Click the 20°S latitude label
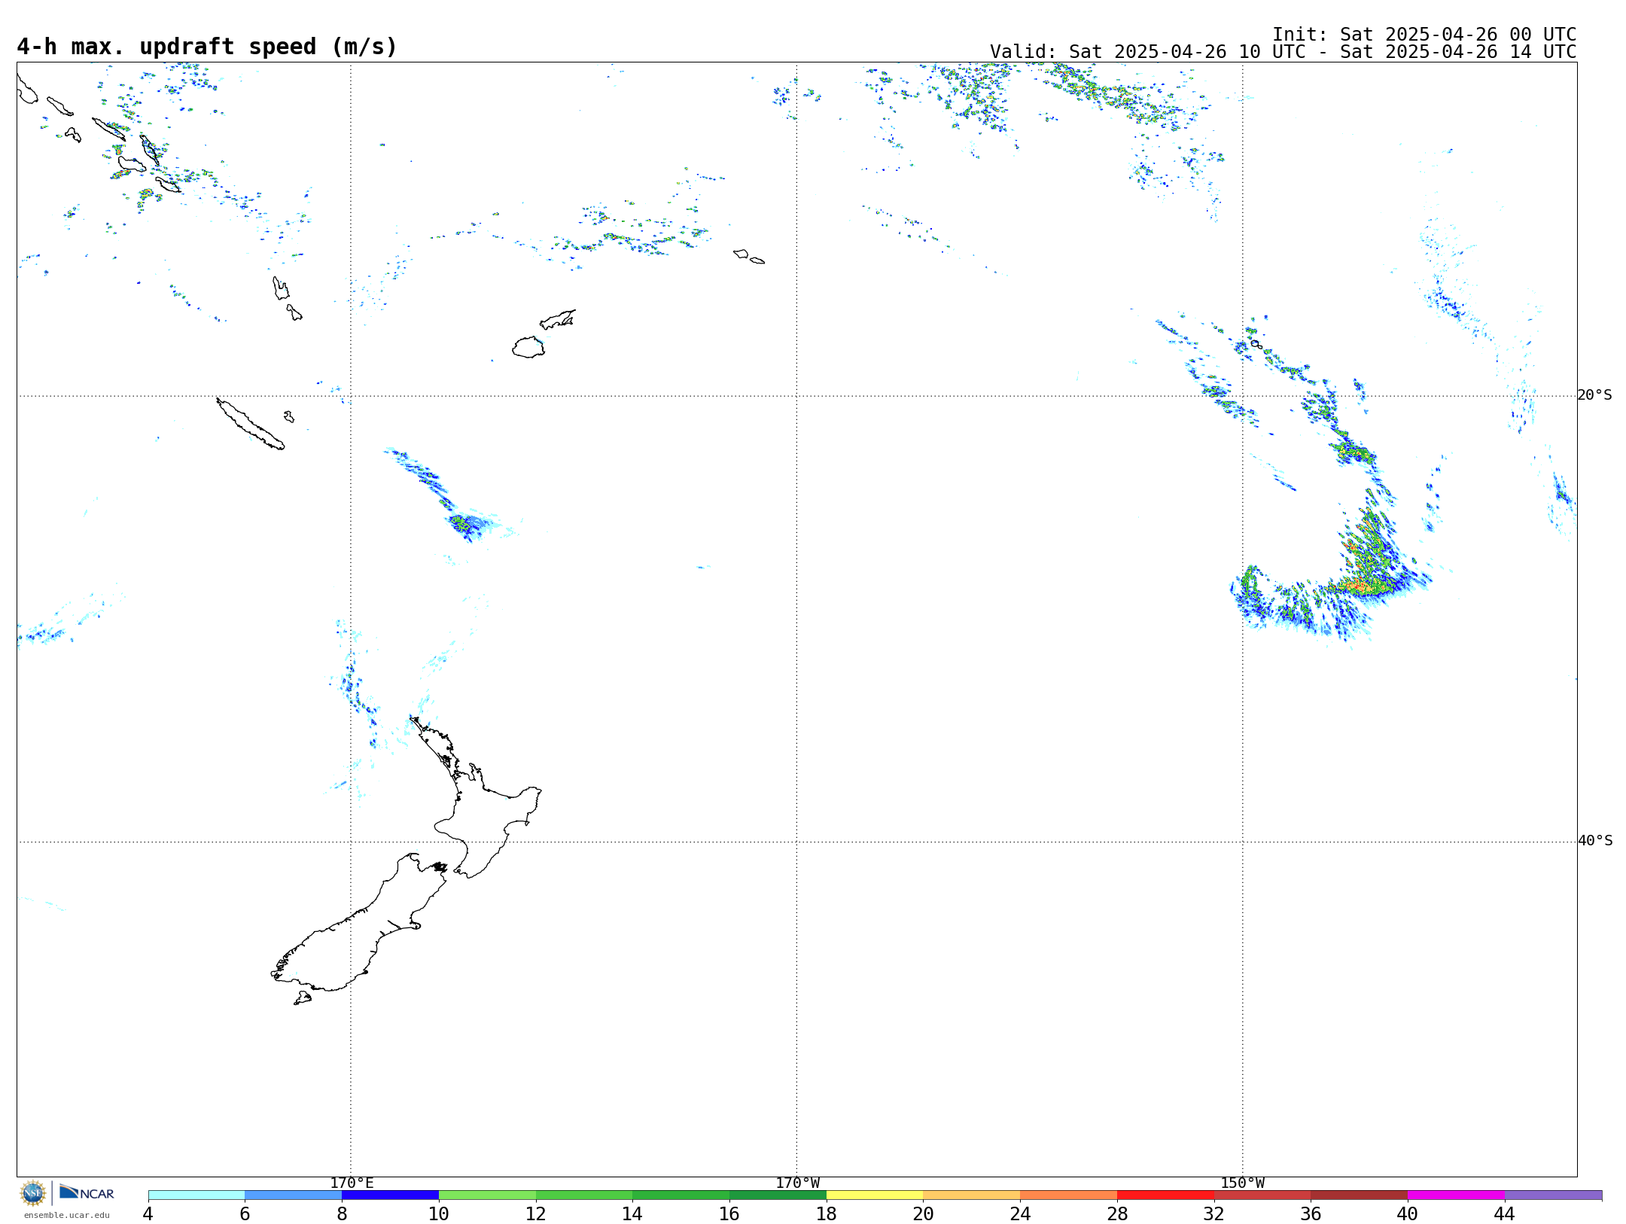The width and height of the screenshot is (1626, 1224). point(1594,395)
